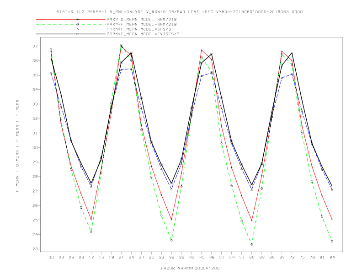Click the x-axis tick label 00

point(51,257)
